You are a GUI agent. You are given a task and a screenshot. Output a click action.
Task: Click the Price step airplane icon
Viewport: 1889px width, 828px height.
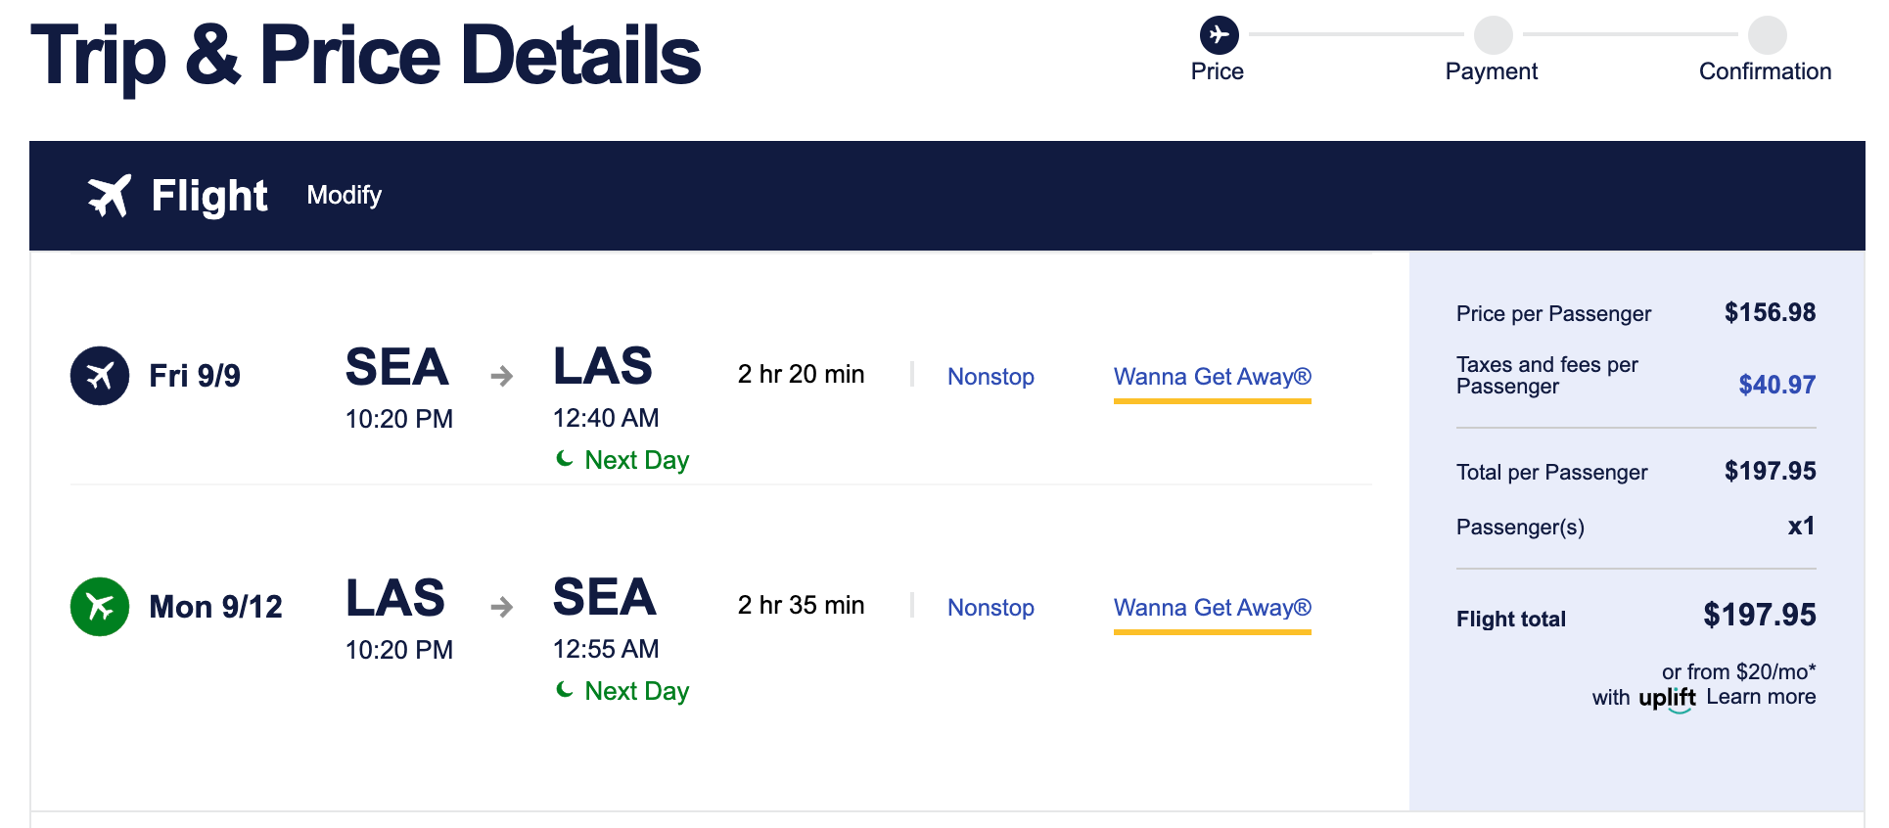tap(1219, 35)
